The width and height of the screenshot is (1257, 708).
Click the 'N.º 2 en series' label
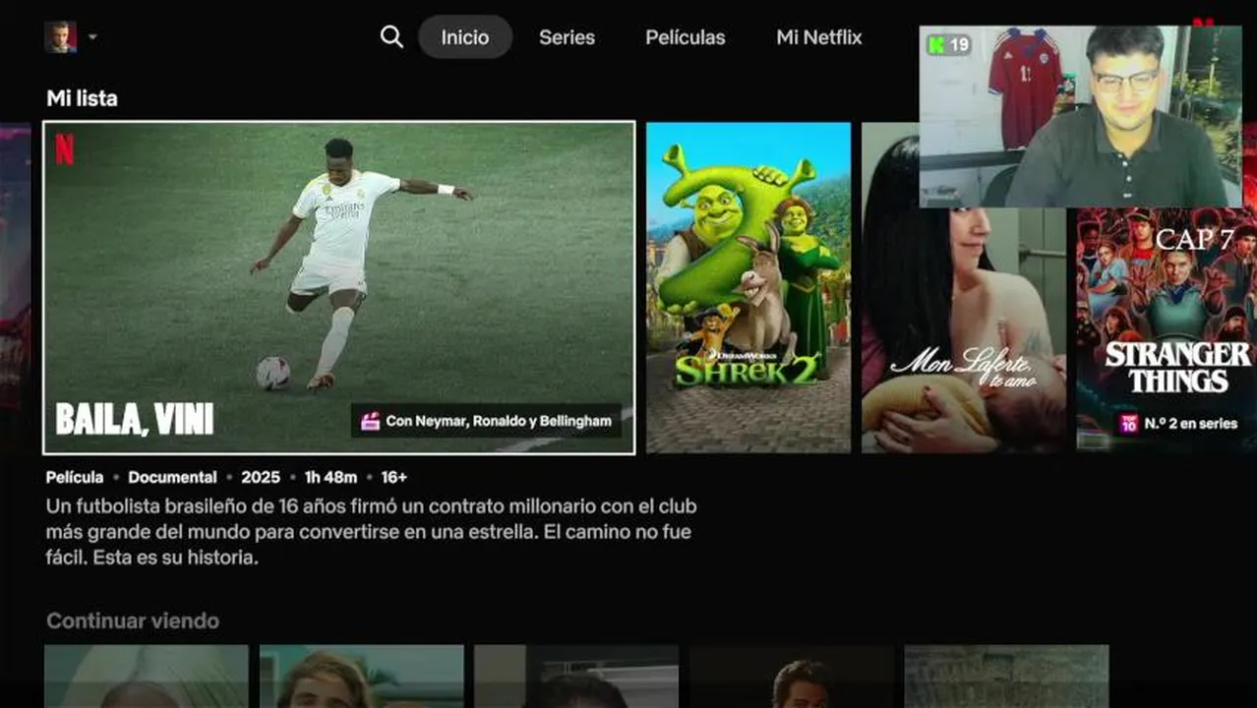(1191, 424)
